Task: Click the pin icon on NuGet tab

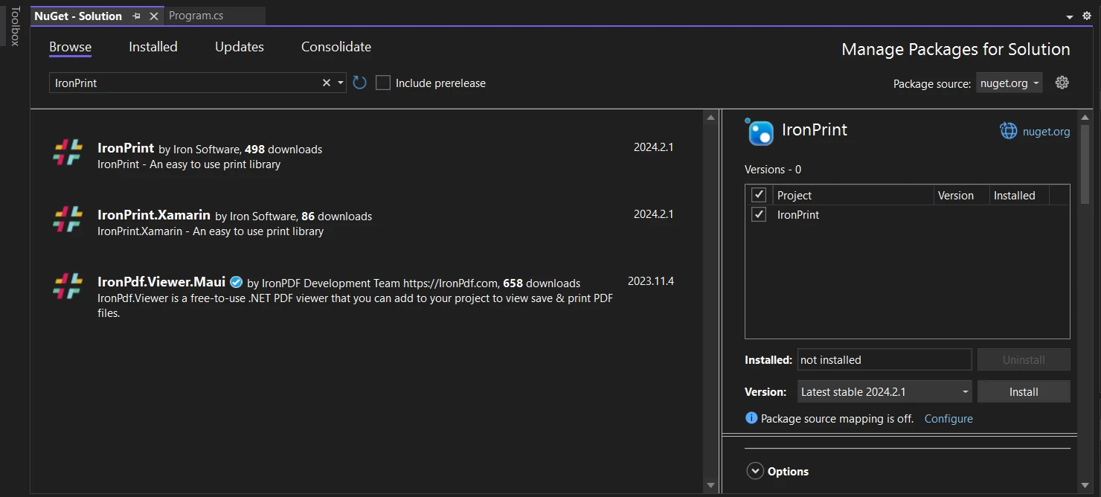Action: click(x=136, y=16)
